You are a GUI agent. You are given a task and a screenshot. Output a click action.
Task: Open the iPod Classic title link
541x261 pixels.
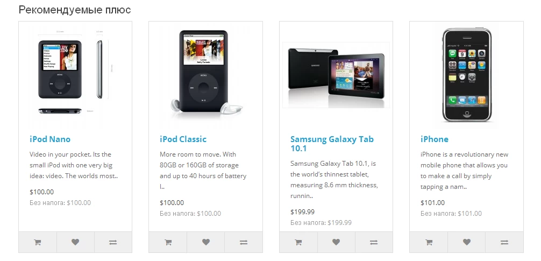coord(183,139)
